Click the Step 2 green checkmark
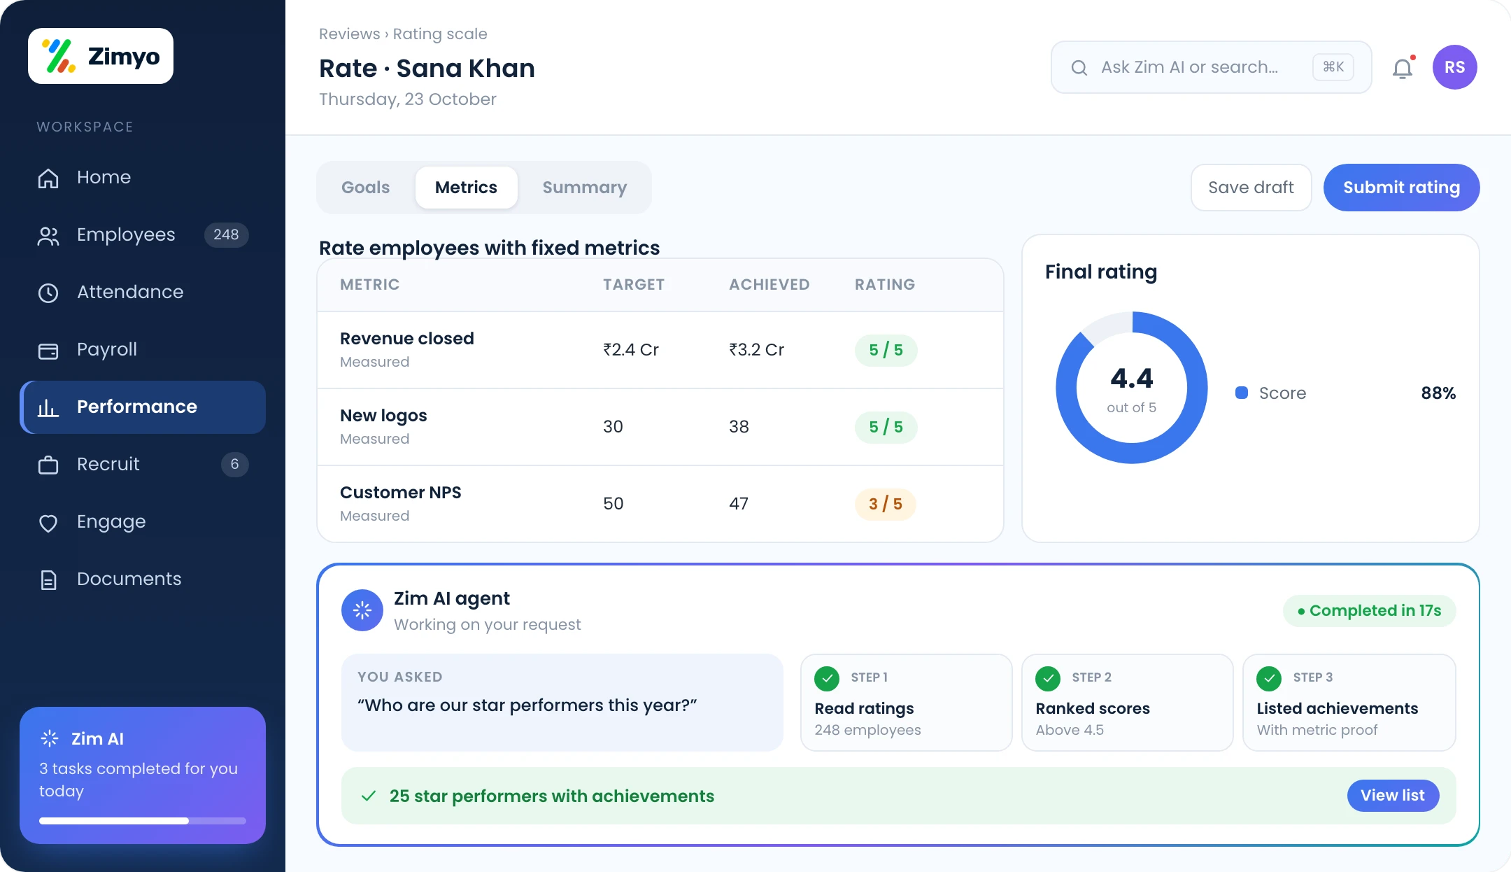This screenshot has width=1511, height=872. [1048, 678]
